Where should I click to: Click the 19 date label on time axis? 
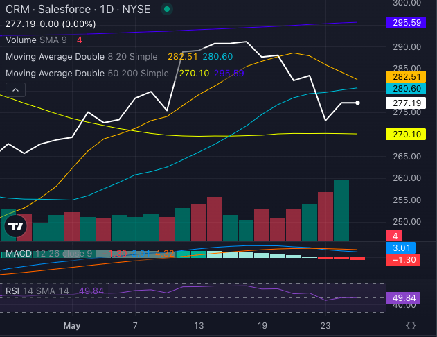[262, 326]
